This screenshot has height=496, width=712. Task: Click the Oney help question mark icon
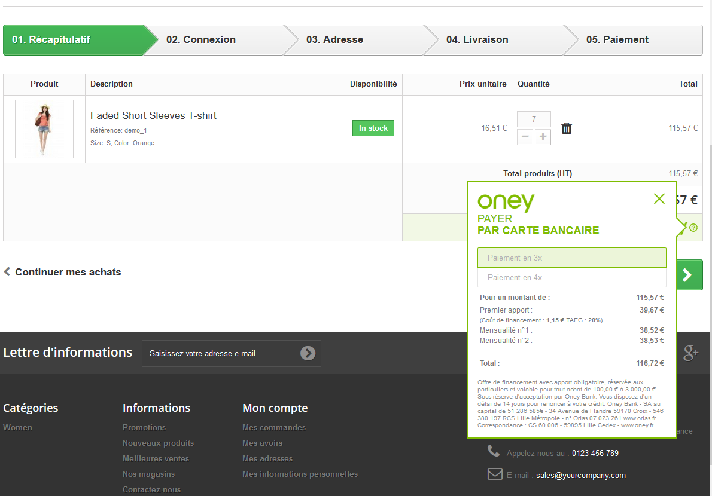pos(693,228)
